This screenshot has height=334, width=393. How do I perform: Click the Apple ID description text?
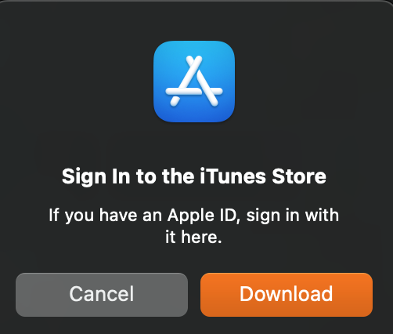(194, 226)
